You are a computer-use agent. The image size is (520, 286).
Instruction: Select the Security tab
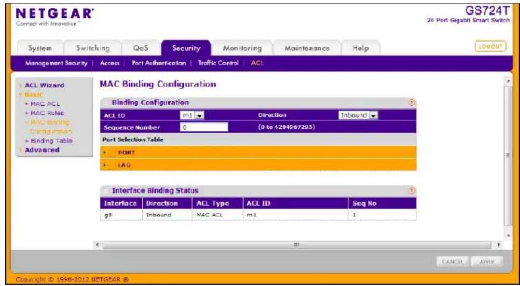point(186,48)
